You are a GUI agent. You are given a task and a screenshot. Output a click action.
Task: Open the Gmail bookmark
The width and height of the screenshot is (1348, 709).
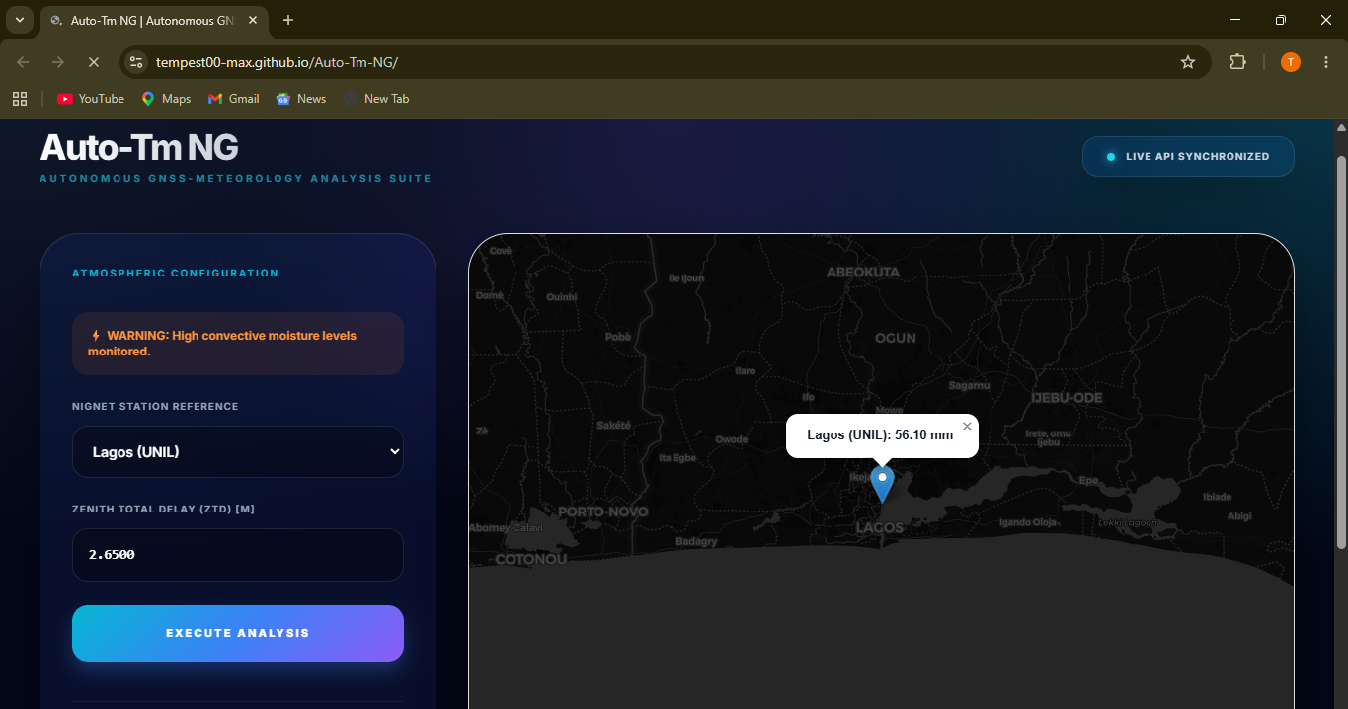233,99
